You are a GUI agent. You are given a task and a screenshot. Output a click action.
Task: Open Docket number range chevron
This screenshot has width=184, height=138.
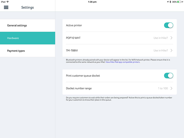pos(171,88)
